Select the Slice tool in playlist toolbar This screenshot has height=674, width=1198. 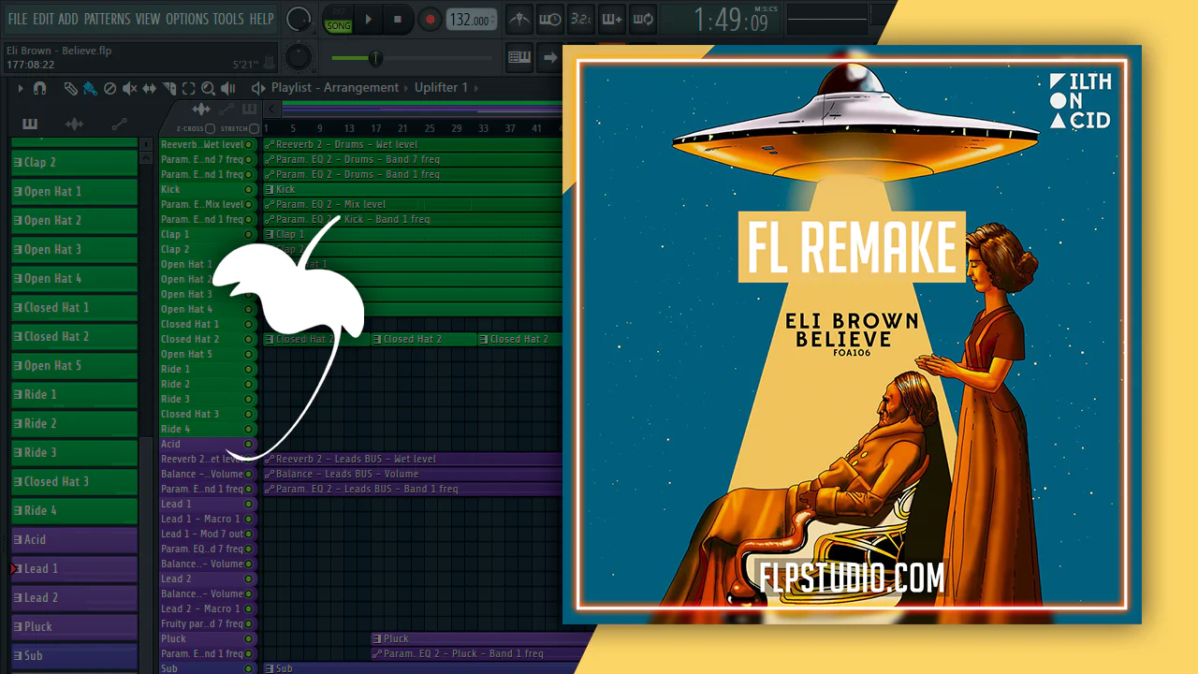point(169,88)
